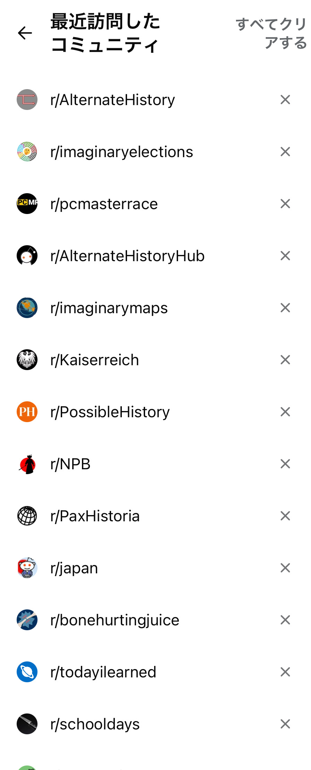Image resolution: width=311 pixels, height=770 pixels.
Task: Open the r/PaxHistoria community
Action: 95,516
